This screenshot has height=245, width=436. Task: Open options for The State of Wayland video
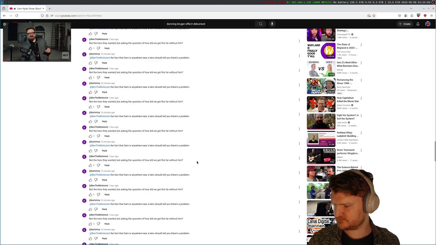(x=361, y=45)
